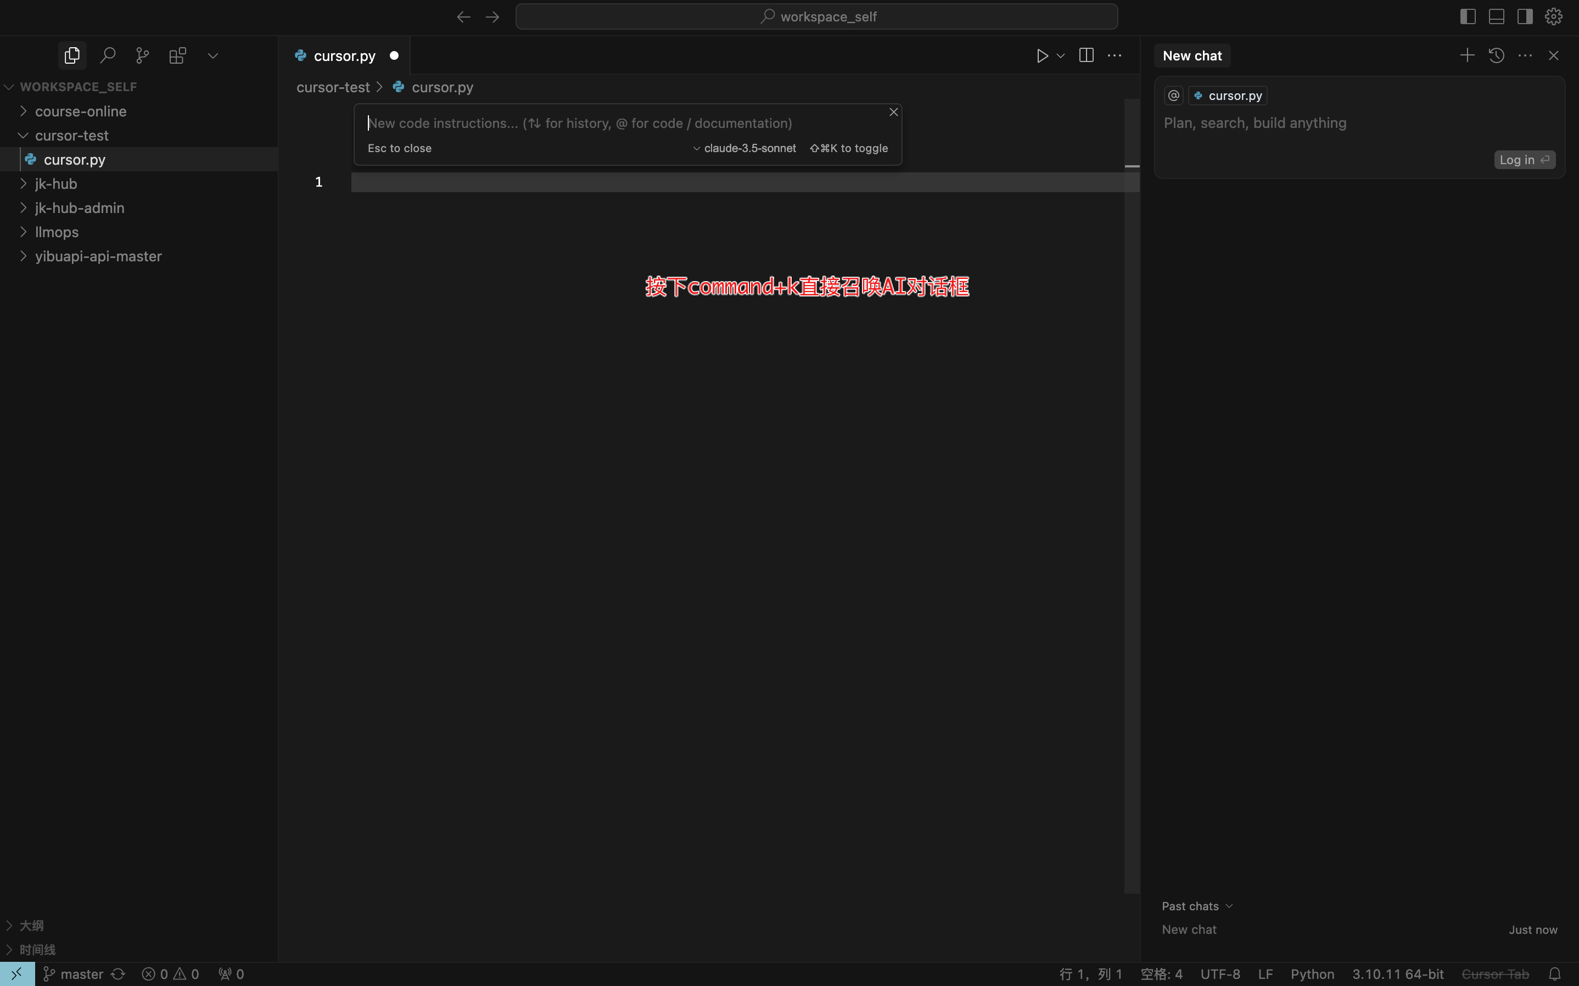Click the @ add context button

coord(1173,96)
